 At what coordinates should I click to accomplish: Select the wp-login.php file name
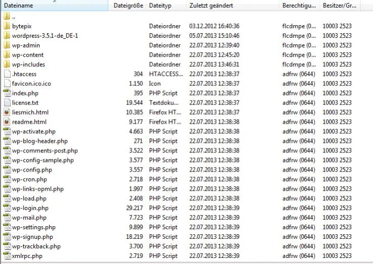tap(30, 208)
